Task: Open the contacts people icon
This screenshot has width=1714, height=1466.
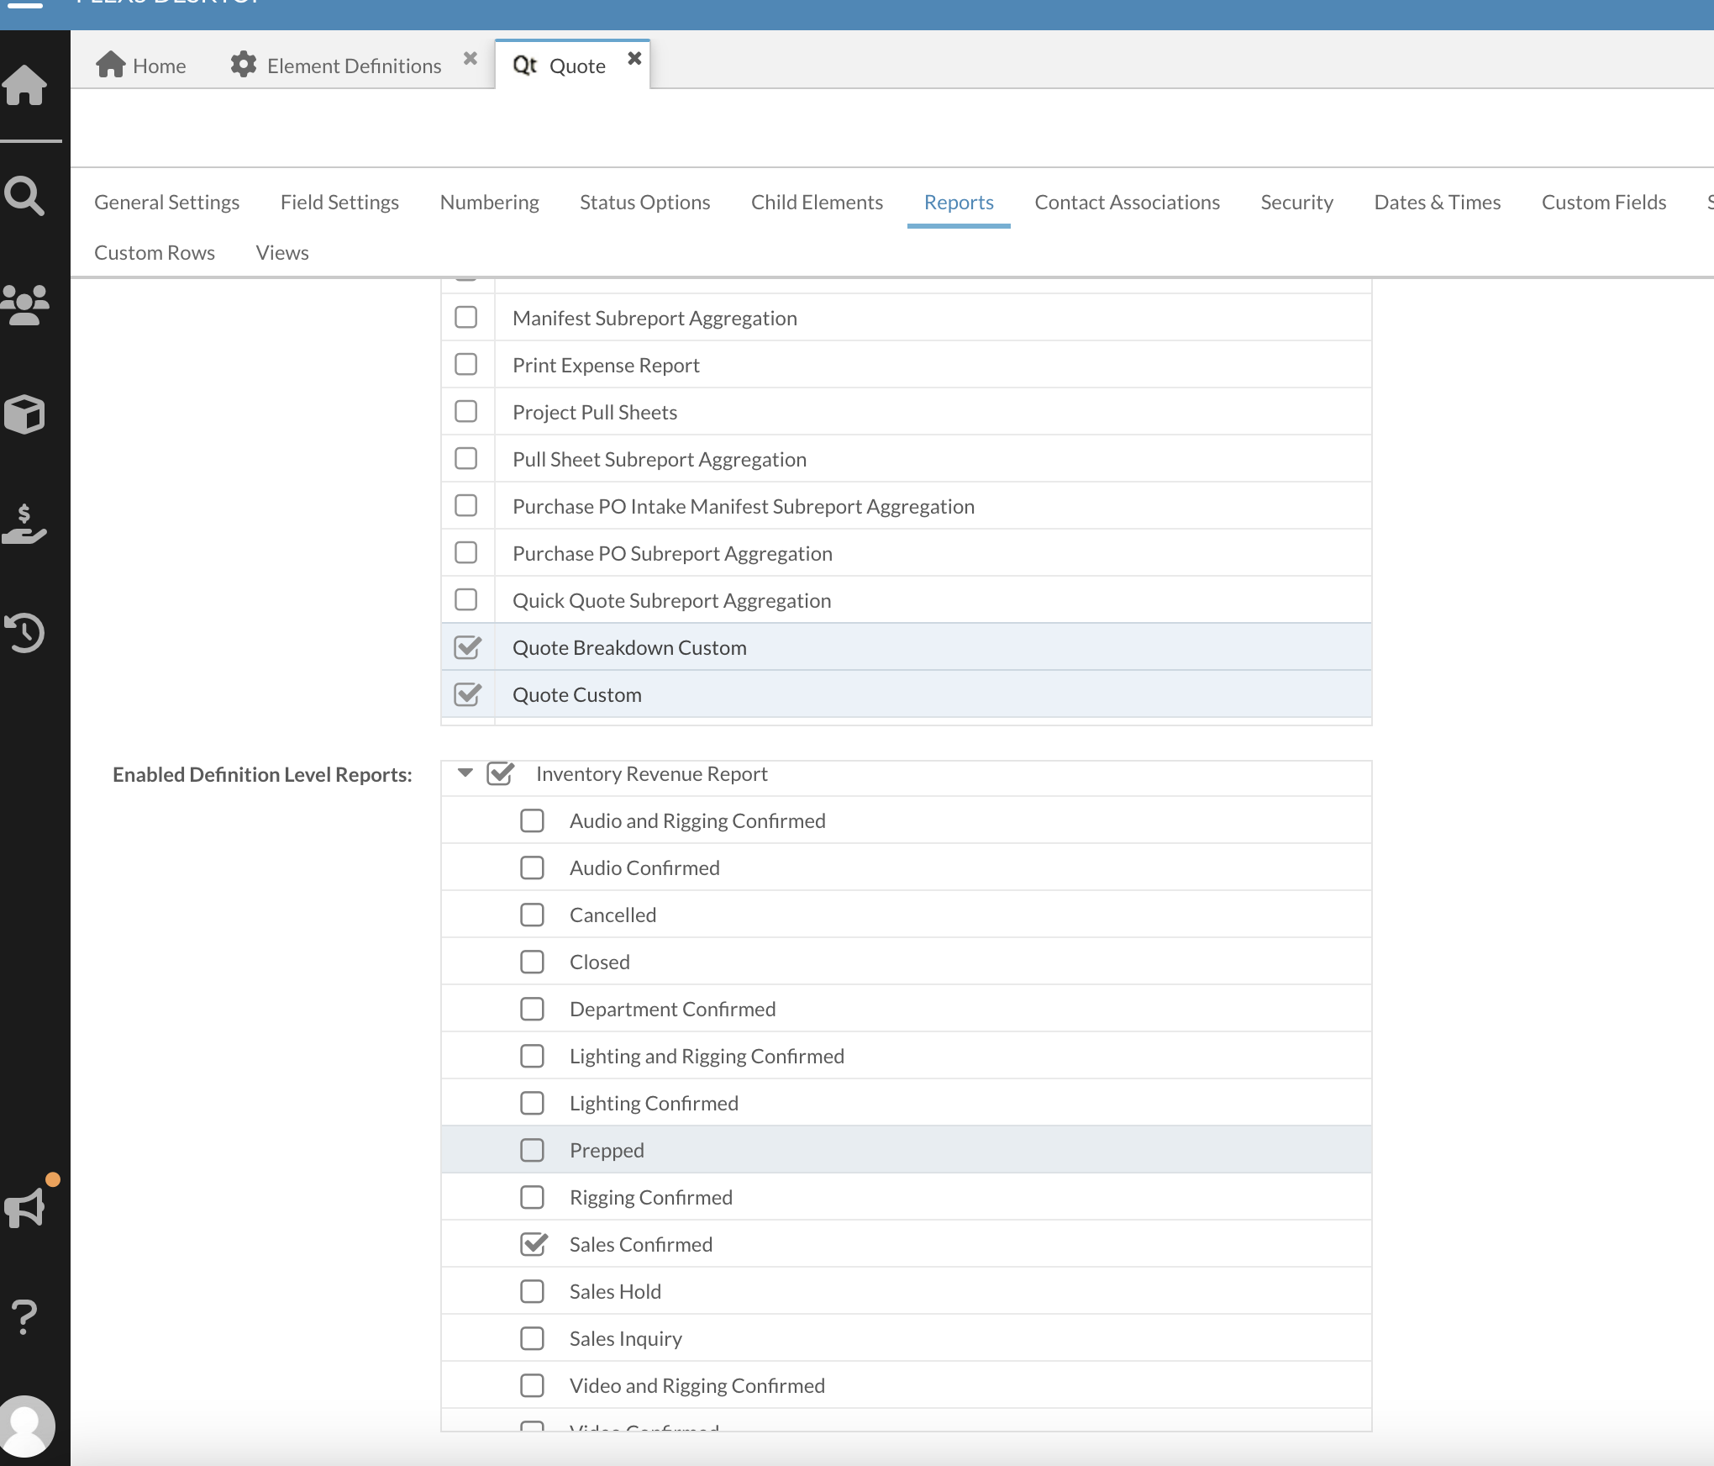Action: [x=25, y=305]
